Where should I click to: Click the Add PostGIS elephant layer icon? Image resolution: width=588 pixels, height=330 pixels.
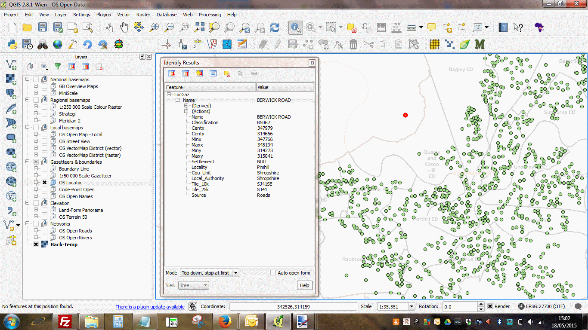(x=11, y=94)
